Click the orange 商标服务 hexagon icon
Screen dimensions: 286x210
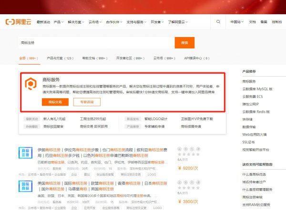pyautogui.click(x=31, y=84)
